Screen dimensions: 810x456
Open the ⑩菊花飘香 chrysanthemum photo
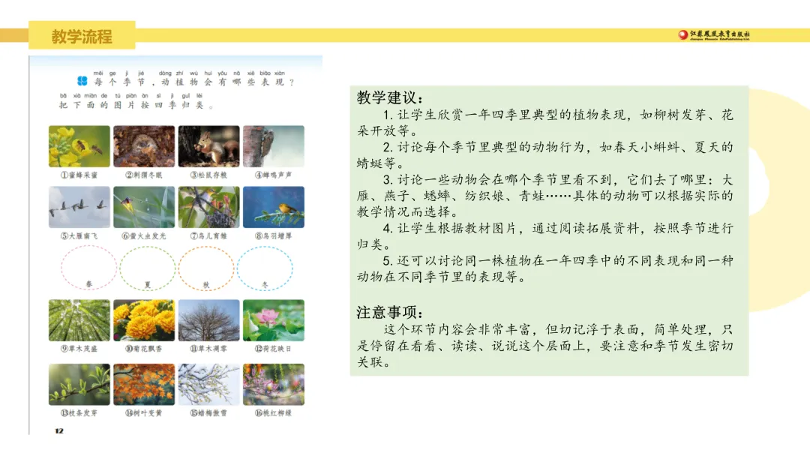point(144,320)
